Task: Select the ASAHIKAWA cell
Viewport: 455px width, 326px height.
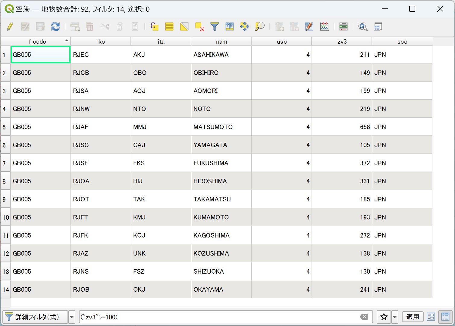Action: [221, 55]
